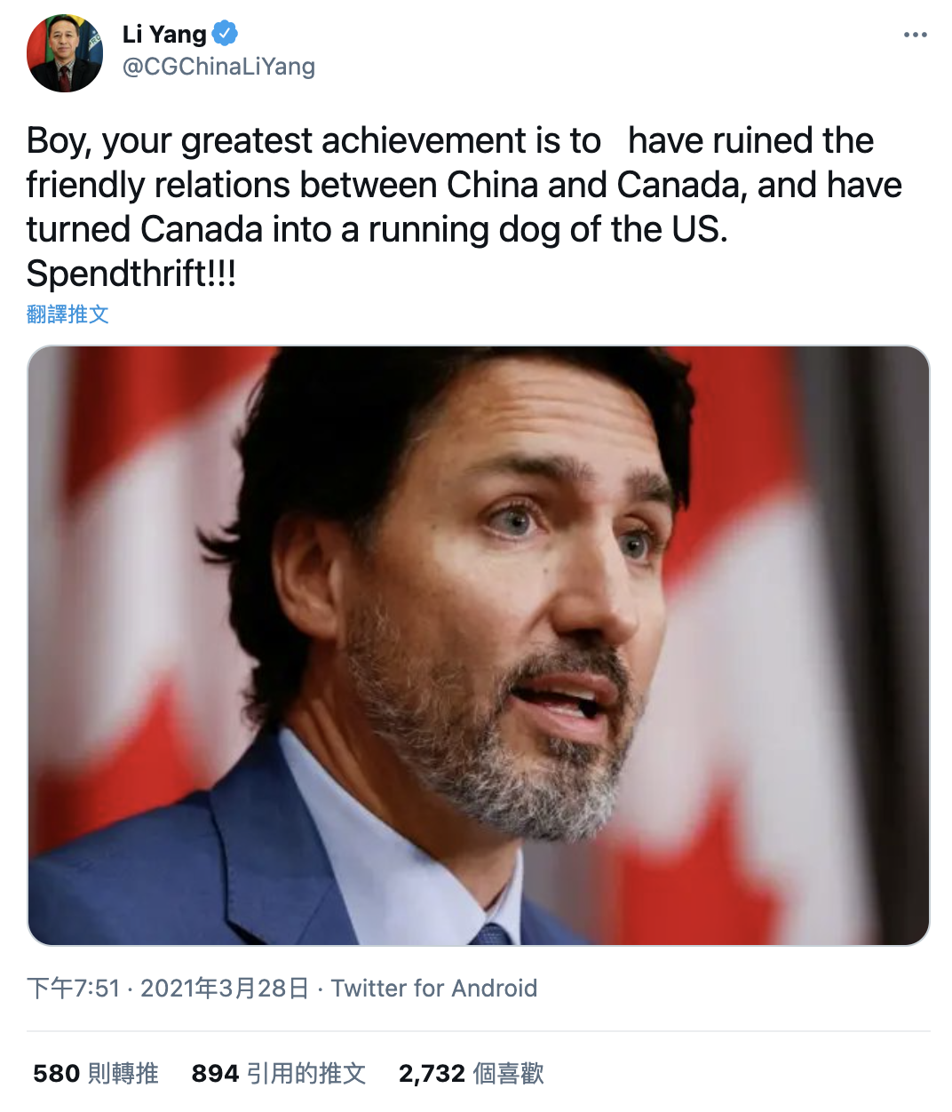Open the more options ellipsis menu
This screenshot has width=952, height=1112.
pyautogui.click(x=915, y=35)
